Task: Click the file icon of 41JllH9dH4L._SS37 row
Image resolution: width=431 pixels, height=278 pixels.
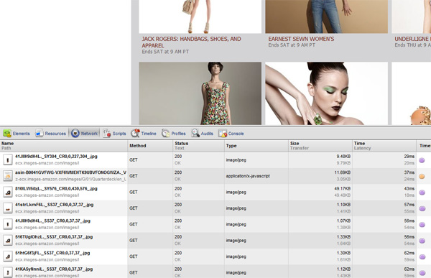Action: point(8,224)
